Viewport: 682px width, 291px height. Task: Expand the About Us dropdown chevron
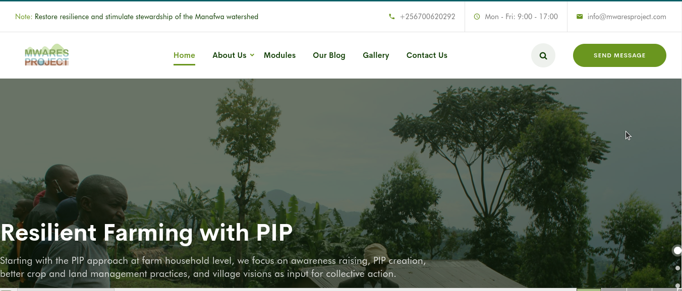(x=252, y=55)
